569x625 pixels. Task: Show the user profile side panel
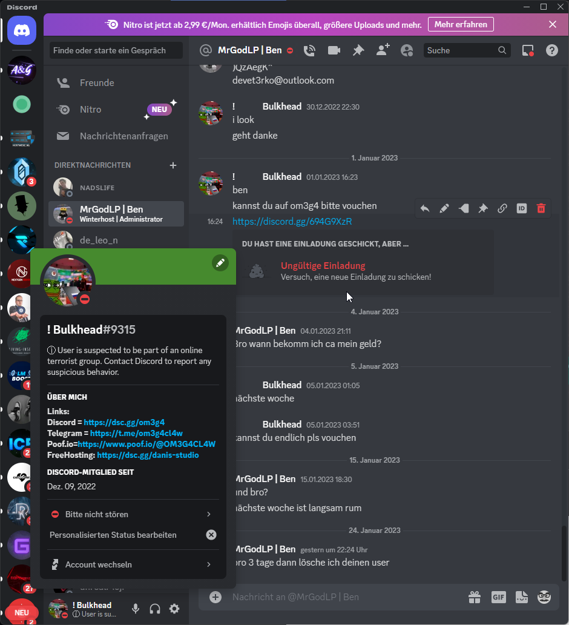tap(407, 51)
